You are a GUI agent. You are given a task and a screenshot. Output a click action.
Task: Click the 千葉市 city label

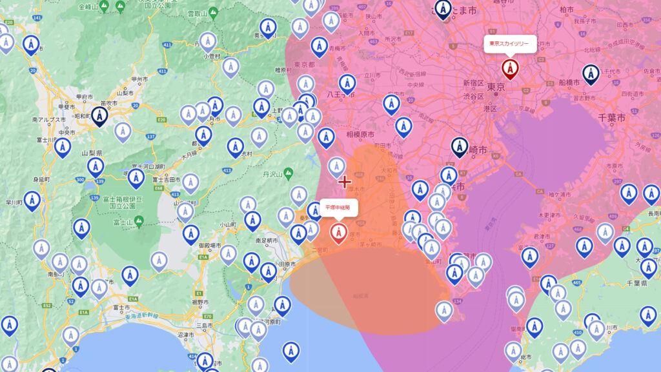tap(611, 118)
